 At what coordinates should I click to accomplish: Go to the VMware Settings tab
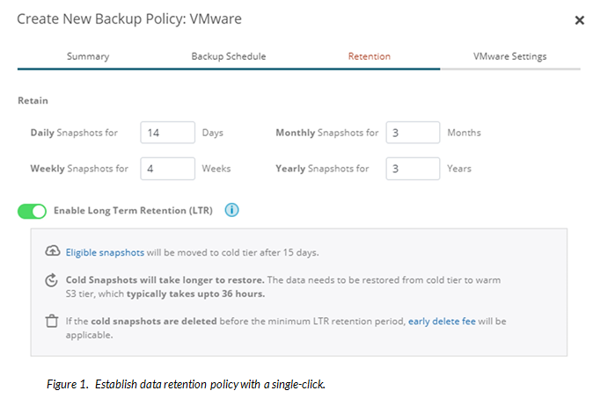[x=509, y=56]
